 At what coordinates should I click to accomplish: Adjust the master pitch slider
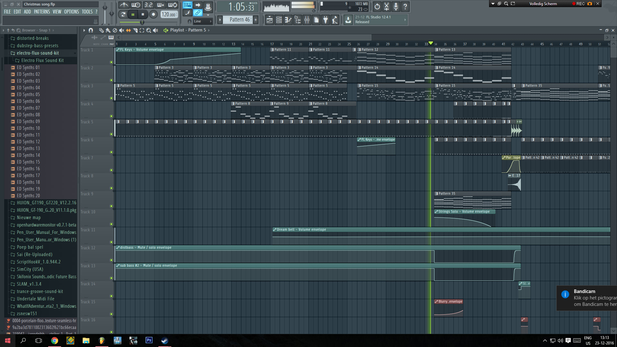[x=112, y=13]
